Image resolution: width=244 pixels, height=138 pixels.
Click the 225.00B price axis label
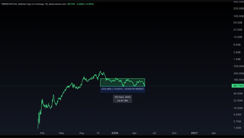tap(238, 9)
